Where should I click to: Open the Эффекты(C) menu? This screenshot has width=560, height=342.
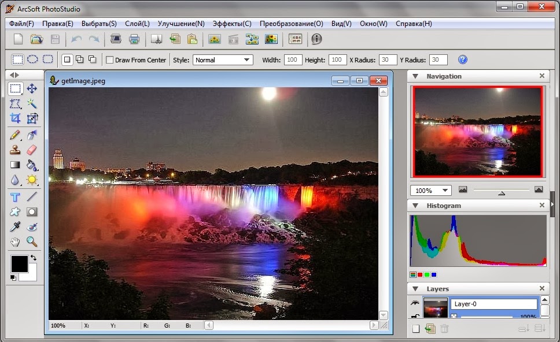[x=232, y=24]
